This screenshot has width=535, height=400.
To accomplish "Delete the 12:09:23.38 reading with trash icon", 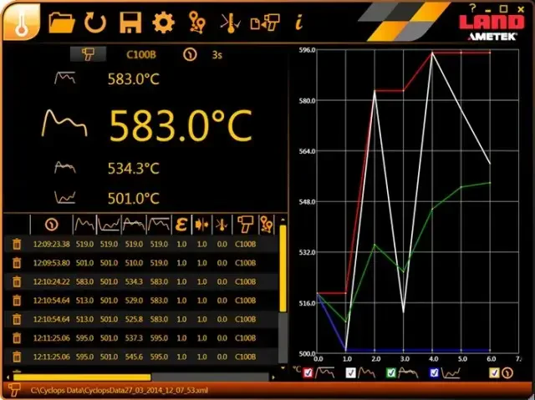I will click(x=16, y=244).
